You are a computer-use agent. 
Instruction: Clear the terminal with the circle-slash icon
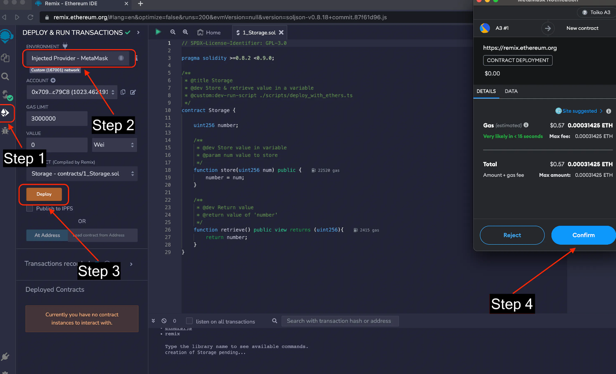[164, 321]
